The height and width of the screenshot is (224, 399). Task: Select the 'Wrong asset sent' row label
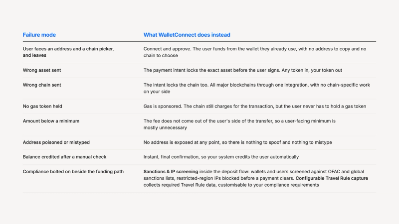pyautogui.click(x=42, y=70)
